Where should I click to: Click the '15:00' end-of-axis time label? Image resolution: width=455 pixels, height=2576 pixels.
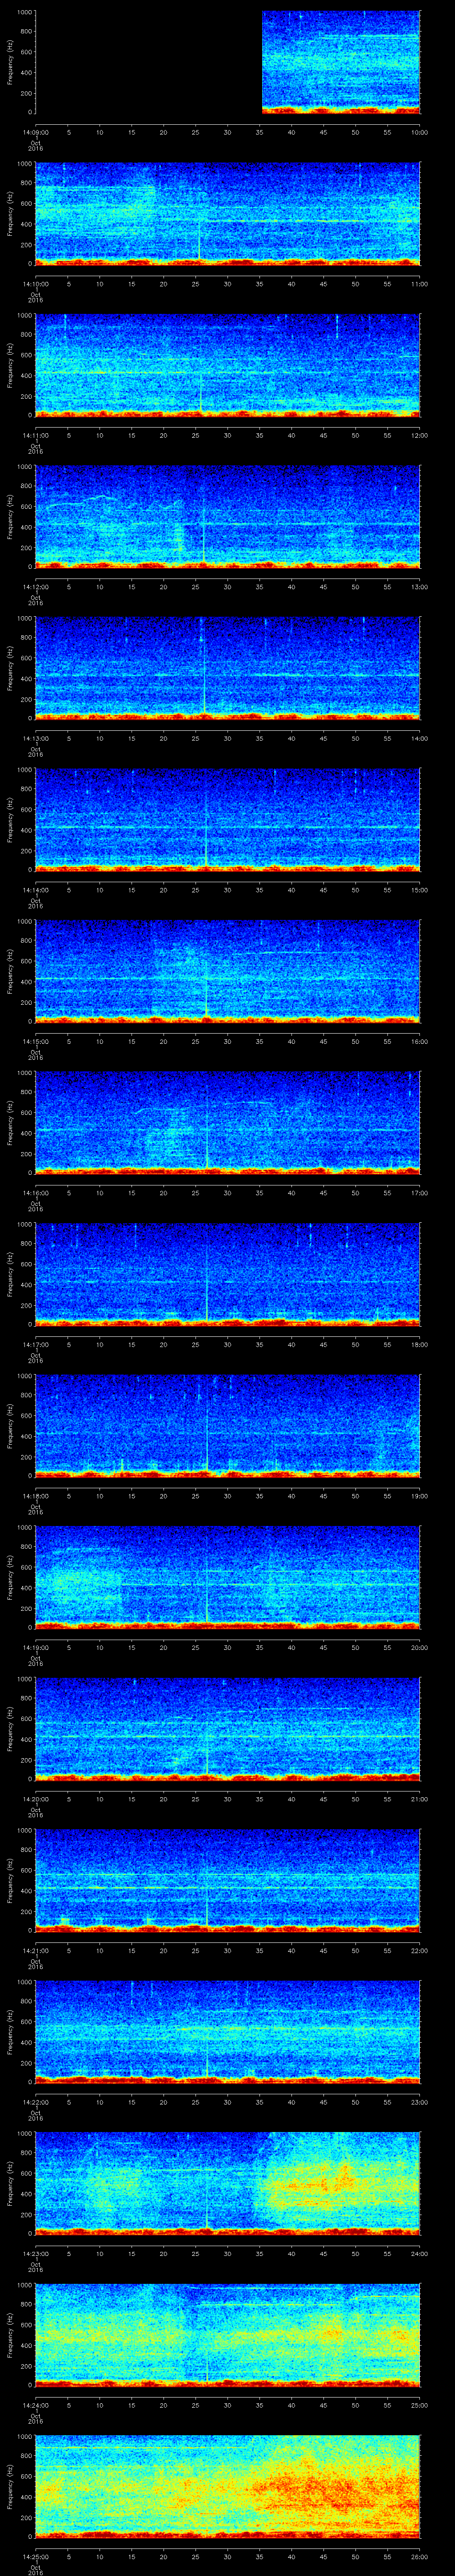(x=420, y=890)
